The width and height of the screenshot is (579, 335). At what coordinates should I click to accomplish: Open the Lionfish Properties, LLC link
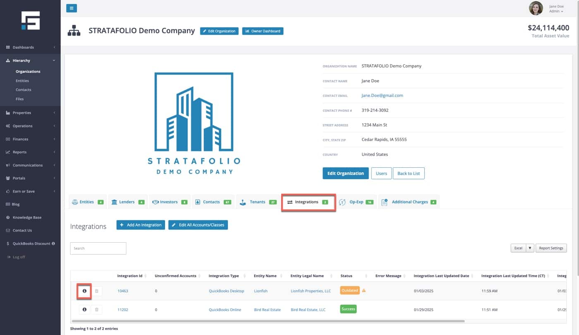[x=311, y=291]
